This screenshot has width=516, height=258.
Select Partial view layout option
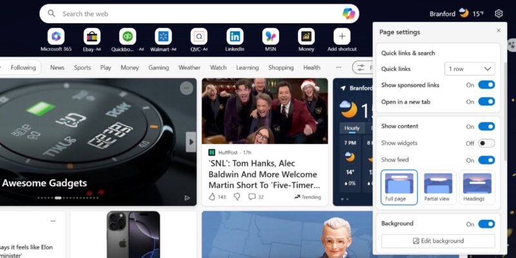[x=438, y=187]
